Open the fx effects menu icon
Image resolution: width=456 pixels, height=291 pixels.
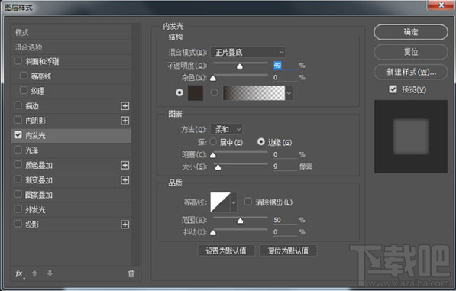coord(20,273)
